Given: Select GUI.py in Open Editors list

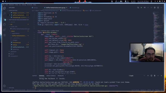Looking at the screenshot, I should [18, 13].
